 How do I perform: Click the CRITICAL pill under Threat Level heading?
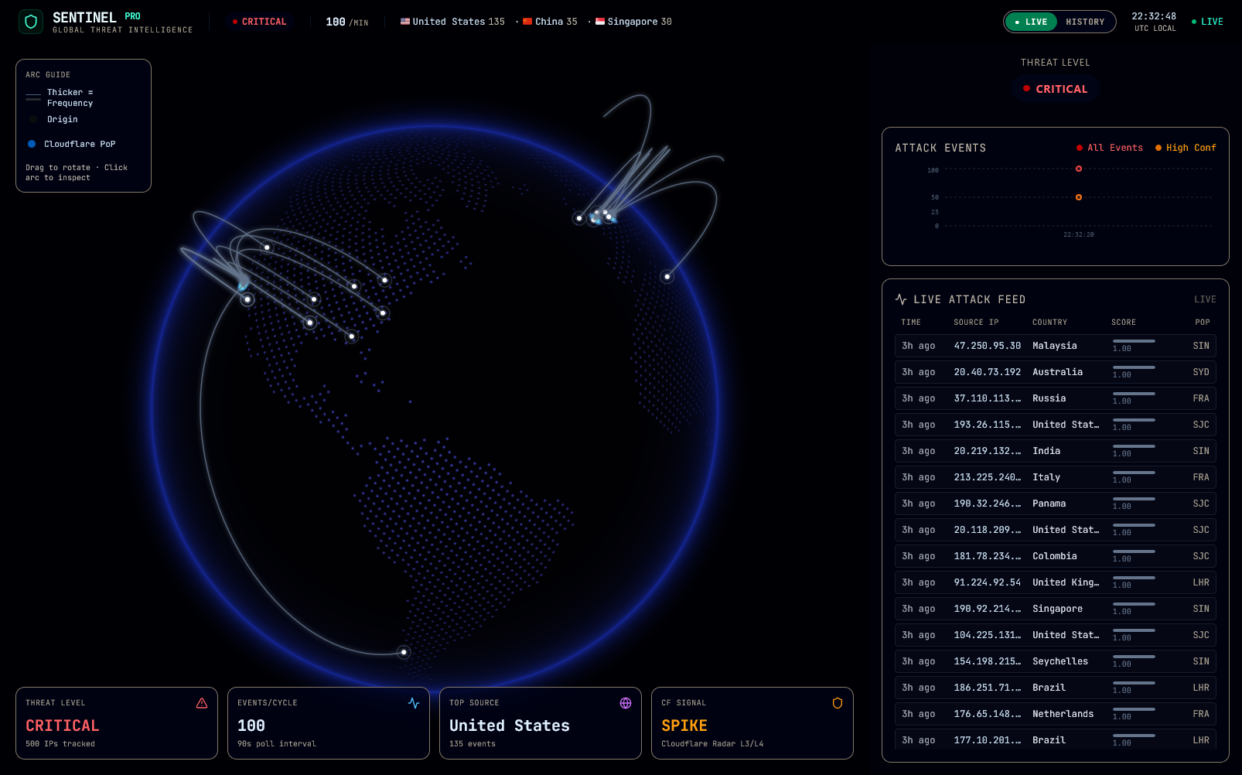(x=1056, y=89)
